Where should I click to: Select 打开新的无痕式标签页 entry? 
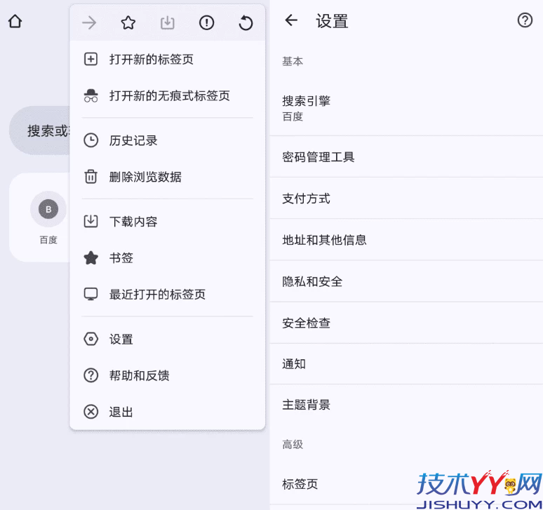coord(168,95)
